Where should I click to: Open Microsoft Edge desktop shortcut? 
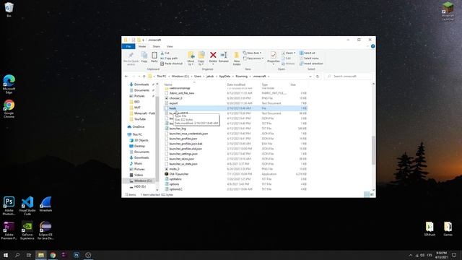pyautogui.click(x=9, y=84)
